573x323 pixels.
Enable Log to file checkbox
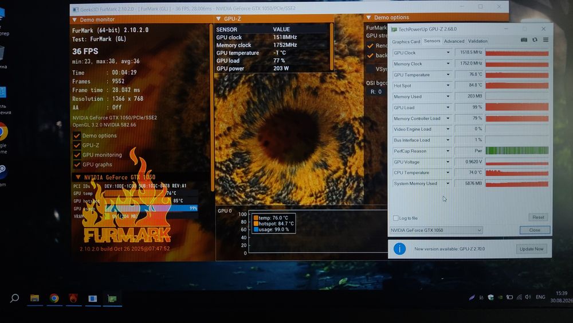(x=395, y=218)
